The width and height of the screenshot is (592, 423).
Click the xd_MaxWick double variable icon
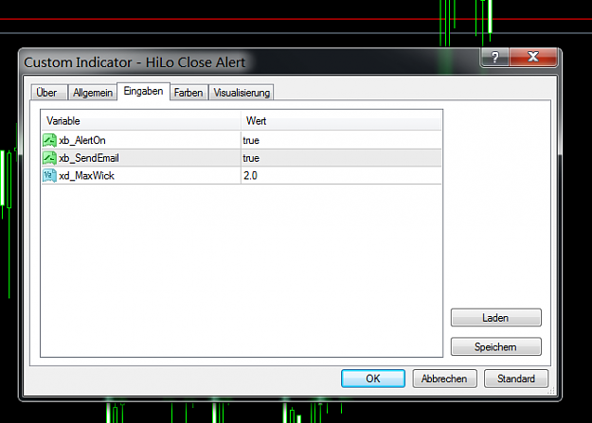[49, 175]
